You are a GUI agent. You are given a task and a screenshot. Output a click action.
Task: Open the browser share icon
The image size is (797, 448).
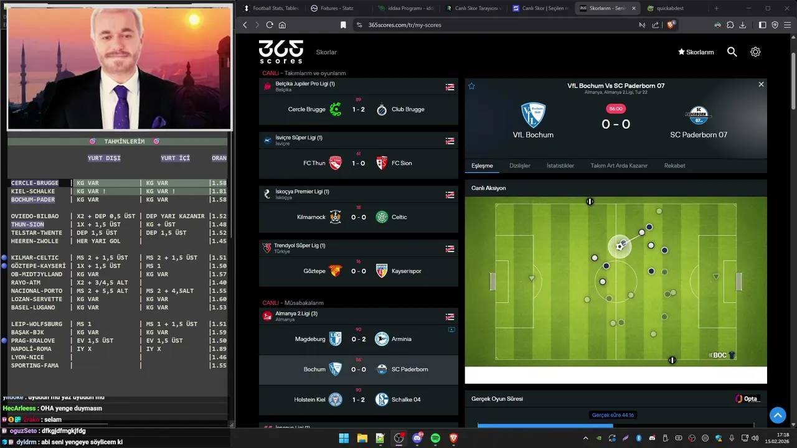[655, 25]
